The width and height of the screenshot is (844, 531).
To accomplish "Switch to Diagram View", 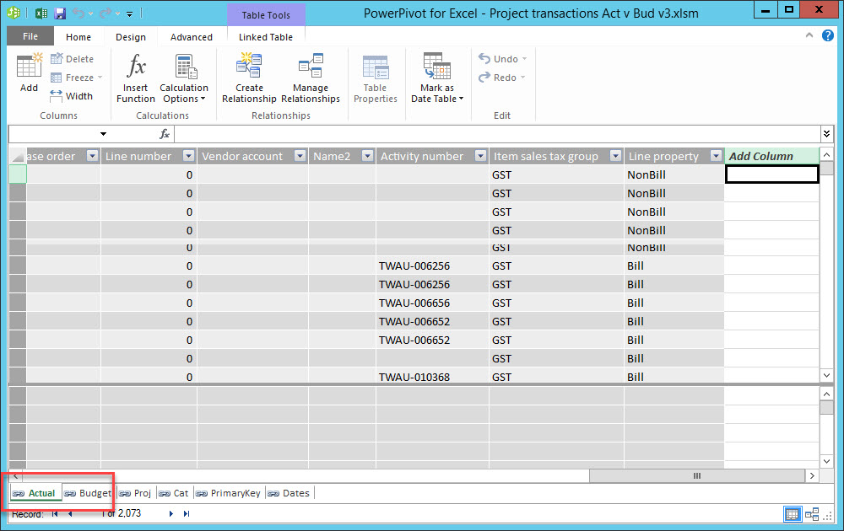I will [812, 514].
